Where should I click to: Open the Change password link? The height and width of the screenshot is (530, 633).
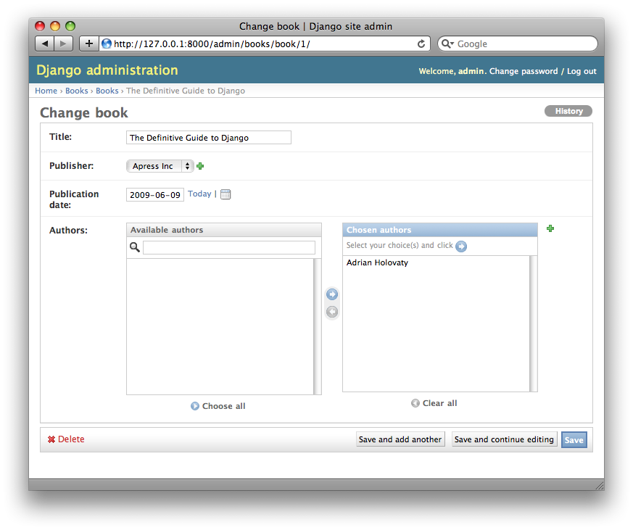point(524,71)
